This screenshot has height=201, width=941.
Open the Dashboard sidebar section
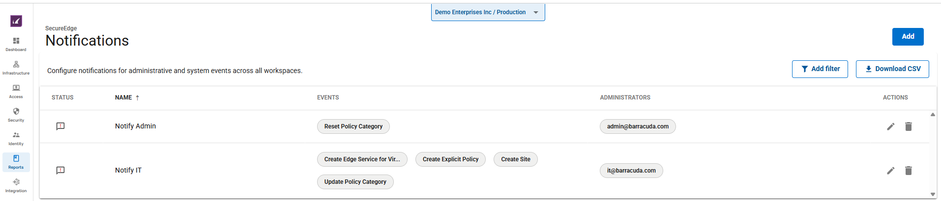(x=16, y=44)
